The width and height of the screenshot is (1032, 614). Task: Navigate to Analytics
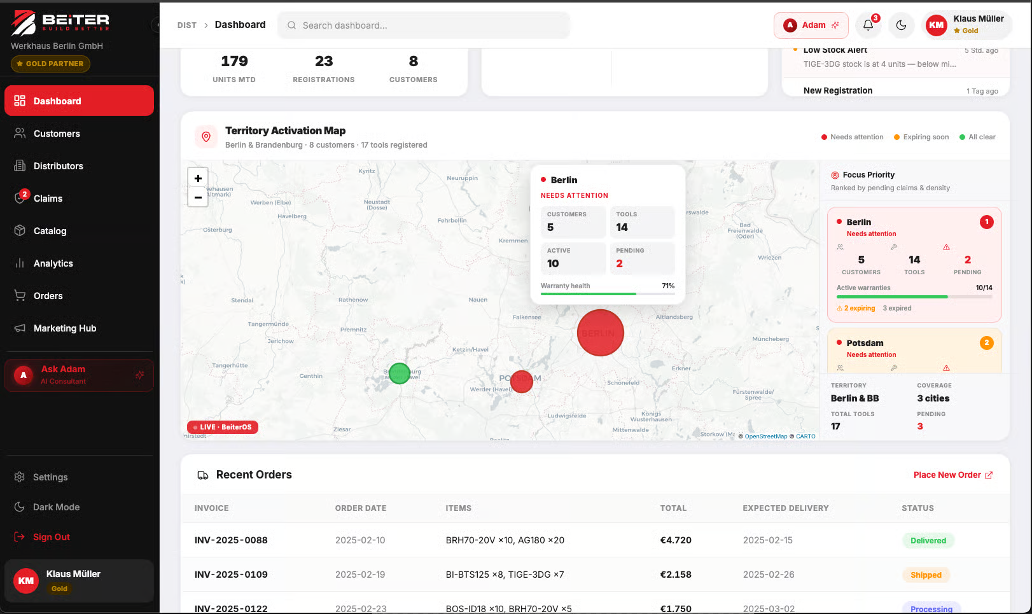coord(79,263)
